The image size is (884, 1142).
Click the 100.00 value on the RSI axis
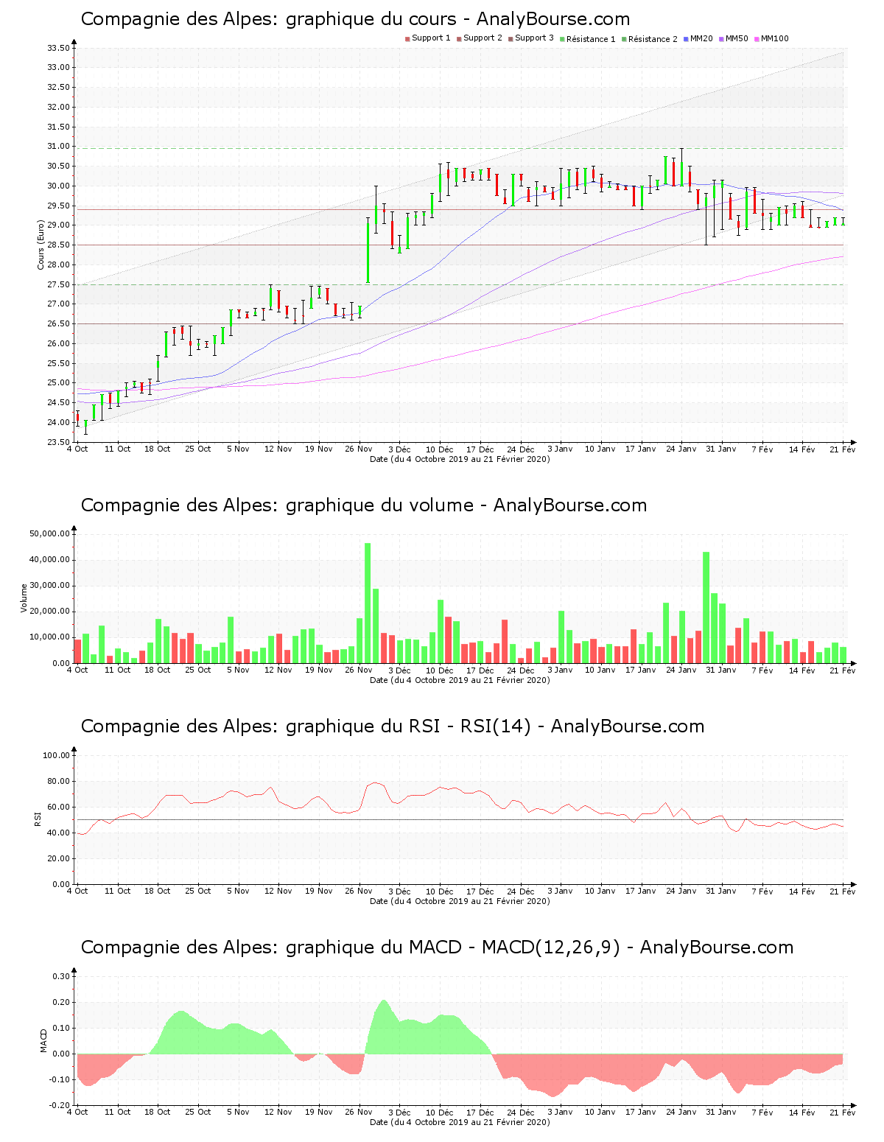coord(56,755)
